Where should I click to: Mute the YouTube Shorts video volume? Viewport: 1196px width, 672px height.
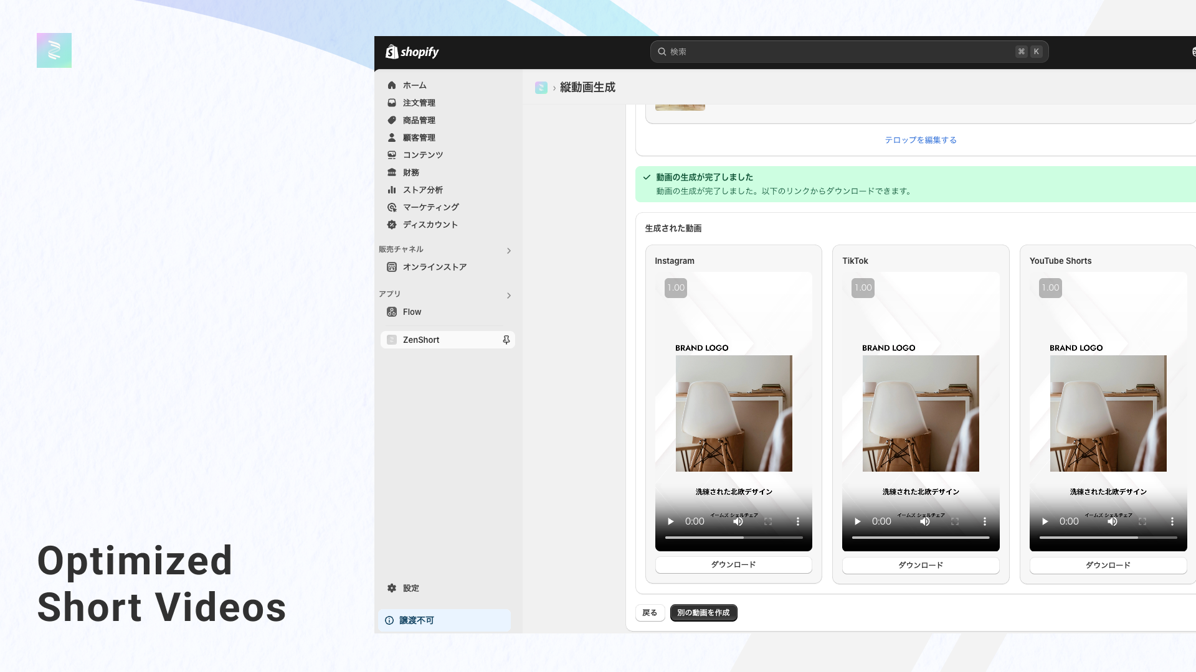click(x=1113, y=521)
